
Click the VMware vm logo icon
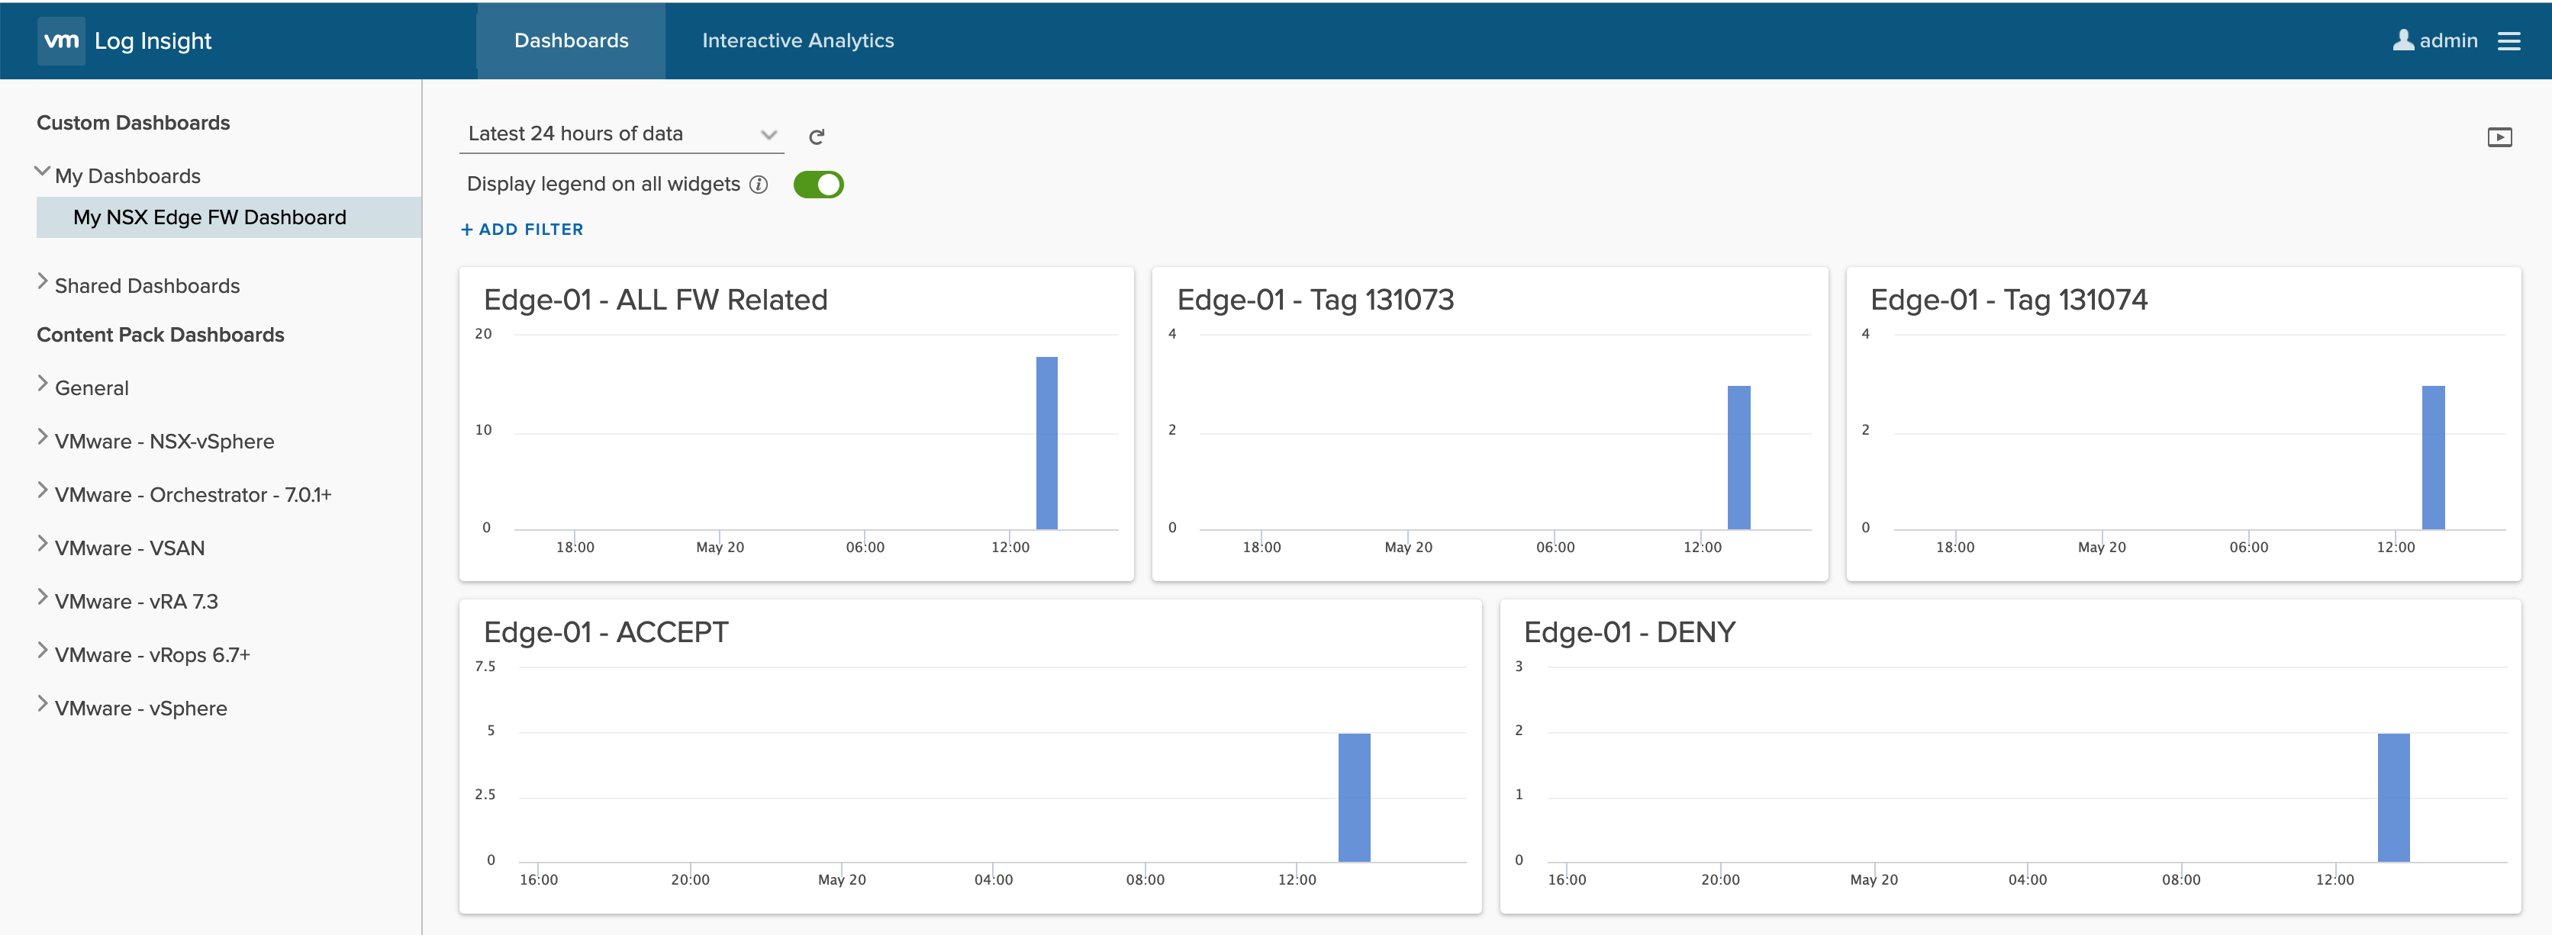tap(61, 40)
